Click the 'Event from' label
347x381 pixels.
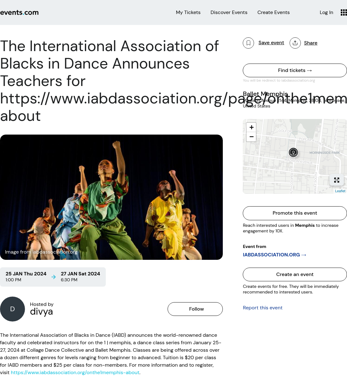255,246
